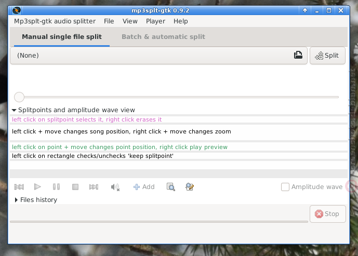This screenshot has width=358, height=256.
Task: Click text 'left click on rectangle checks/unchecks'
Action: coord(69,156)
